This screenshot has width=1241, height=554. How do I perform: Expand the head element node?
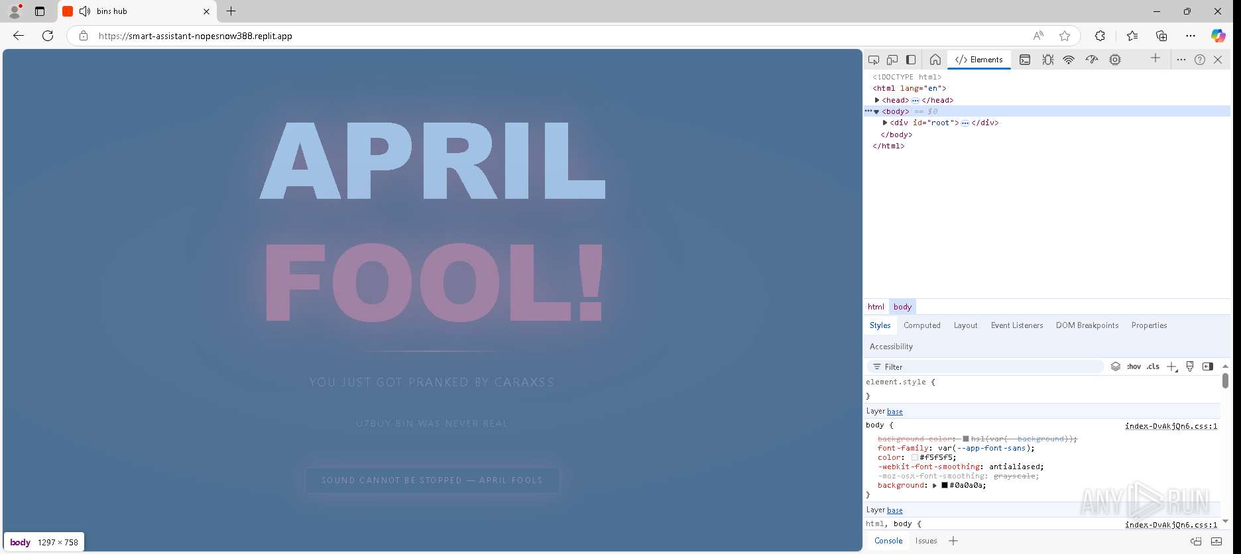click(877, 100)
